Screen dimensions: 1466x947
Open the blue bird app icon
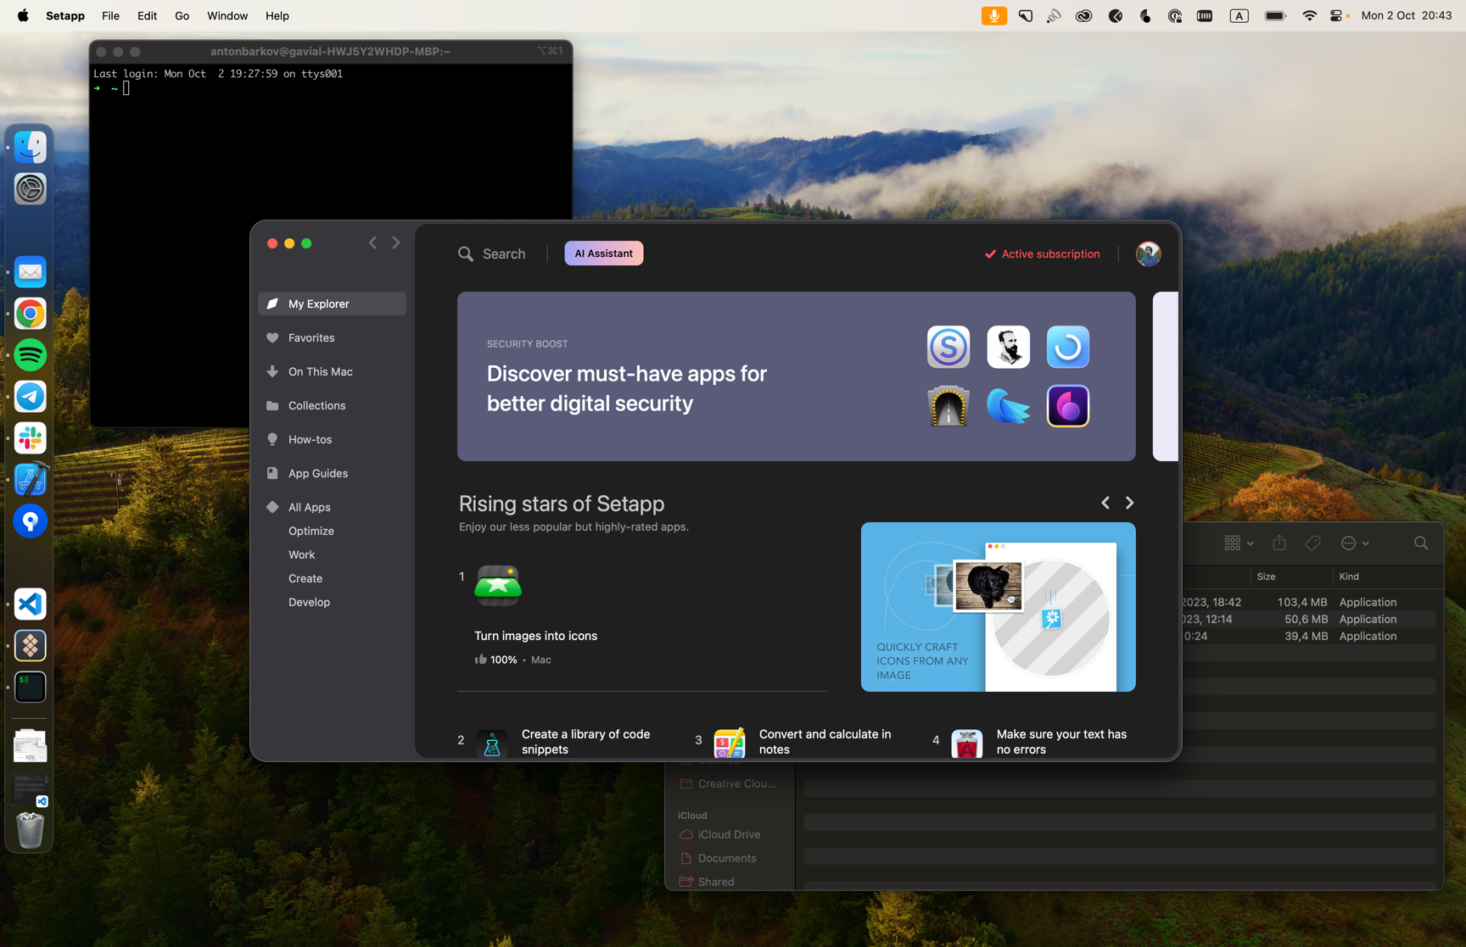click(1008, 406)
